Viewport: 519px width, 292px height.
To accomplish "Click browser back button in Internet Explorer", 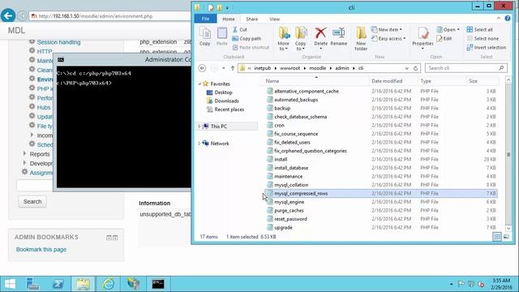I will [x=8, y=15].
